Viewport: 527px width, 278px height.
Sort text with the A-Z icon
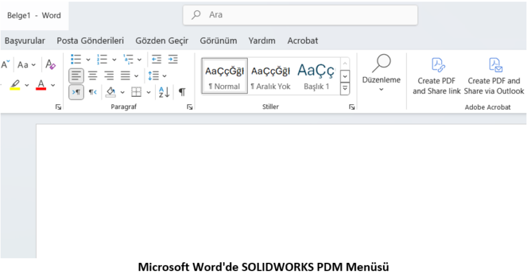tap(164, 92)
